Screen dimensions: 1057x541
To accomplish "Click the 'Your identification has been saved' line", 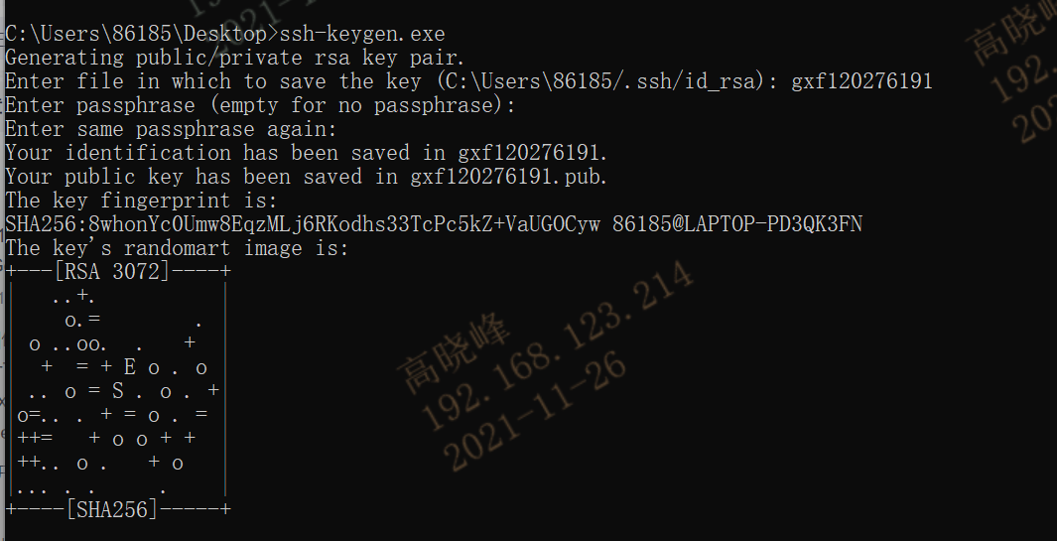I will [307, 153].
